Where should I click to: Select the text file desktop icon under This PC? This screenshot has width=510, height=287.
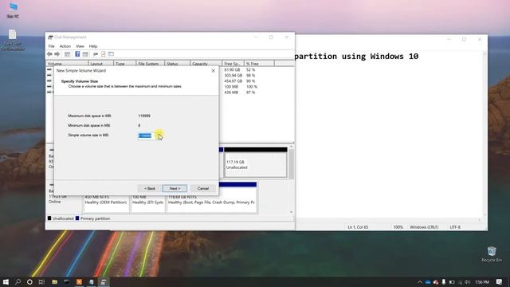click(13, 41)
